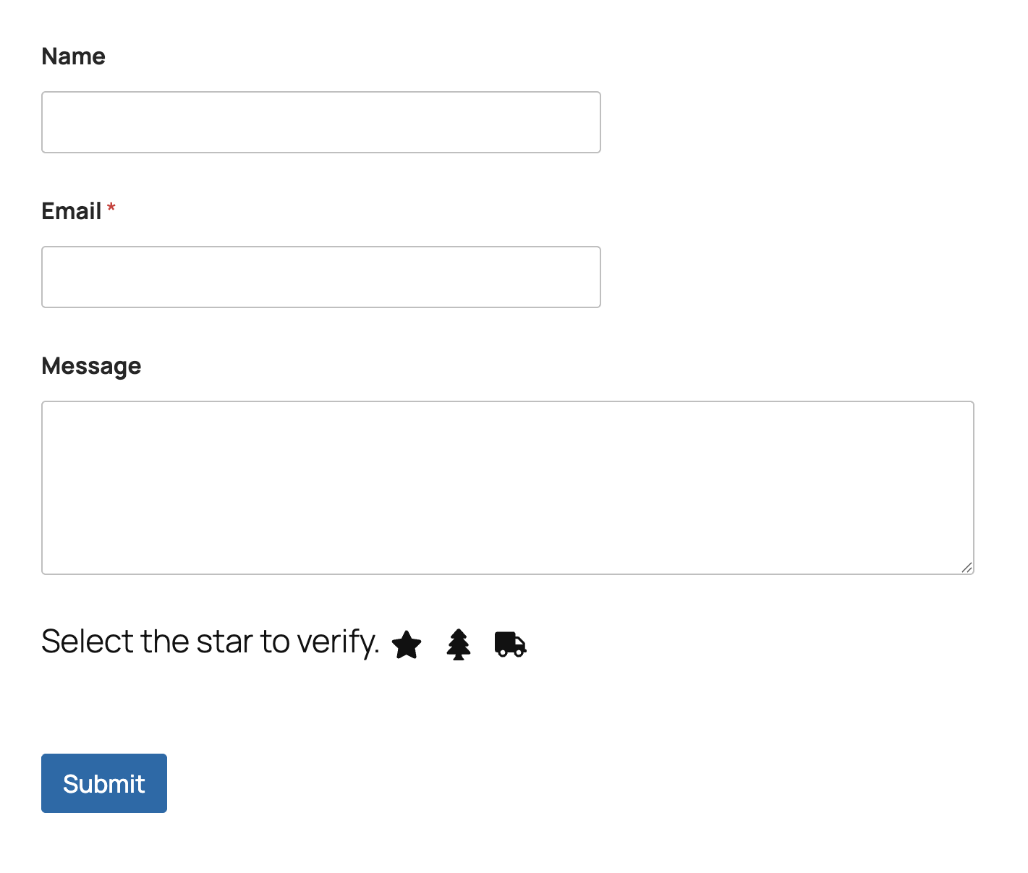This screenshot has height=873, width=1028.
Task: Click the Name label above the first field
Action: tap(73, 56)
